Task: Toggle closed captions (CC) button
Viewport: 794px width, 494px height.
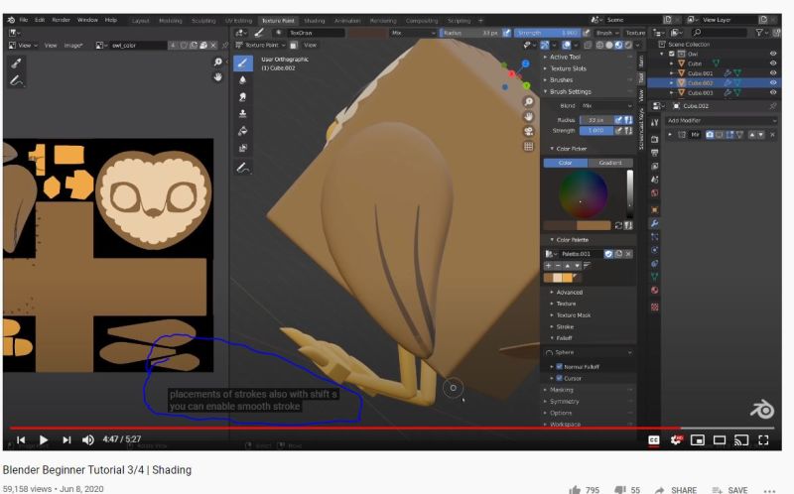Action: [x=654, y=439]
